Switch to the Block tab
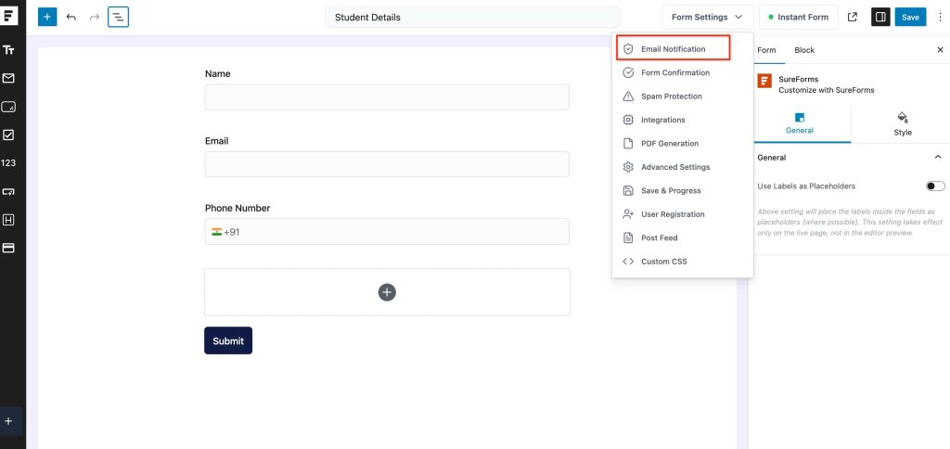950x449 pixels. [x=804, y=50]
